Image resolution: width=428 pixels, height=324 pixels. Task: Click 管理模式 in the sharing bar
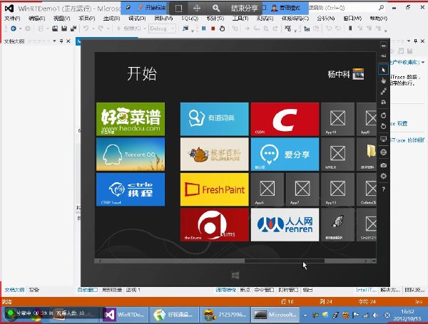click(x=286, y=8)
